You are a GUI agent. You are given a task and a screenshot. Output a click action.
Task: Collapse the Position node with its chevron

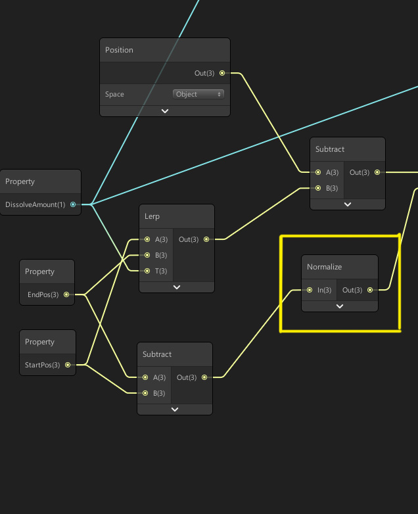(165, 111)
